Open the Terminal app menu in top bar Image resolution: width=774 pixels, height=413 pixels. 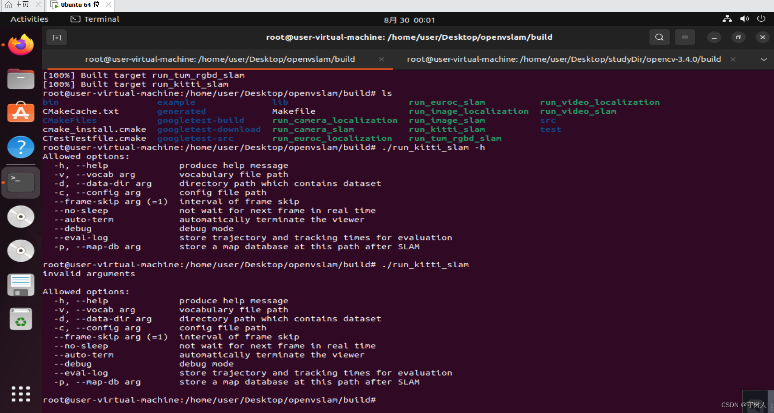[95, 19]
